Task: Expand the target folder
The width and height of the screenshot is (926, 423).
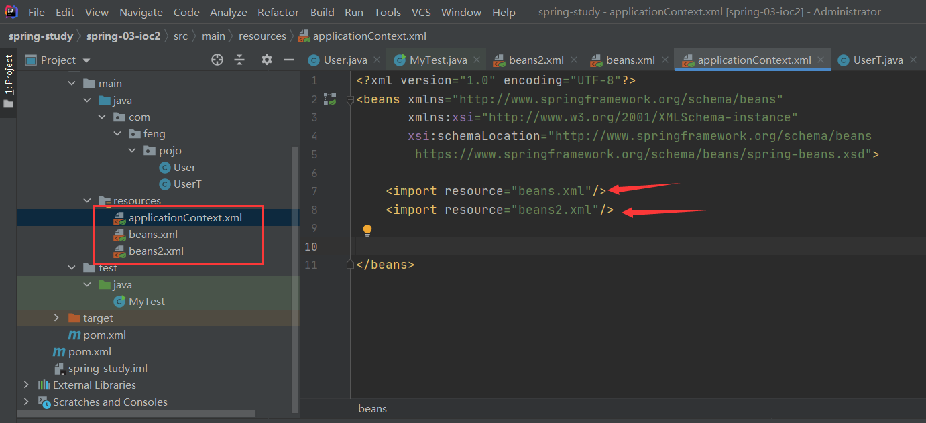Action: tap(57, 318)
